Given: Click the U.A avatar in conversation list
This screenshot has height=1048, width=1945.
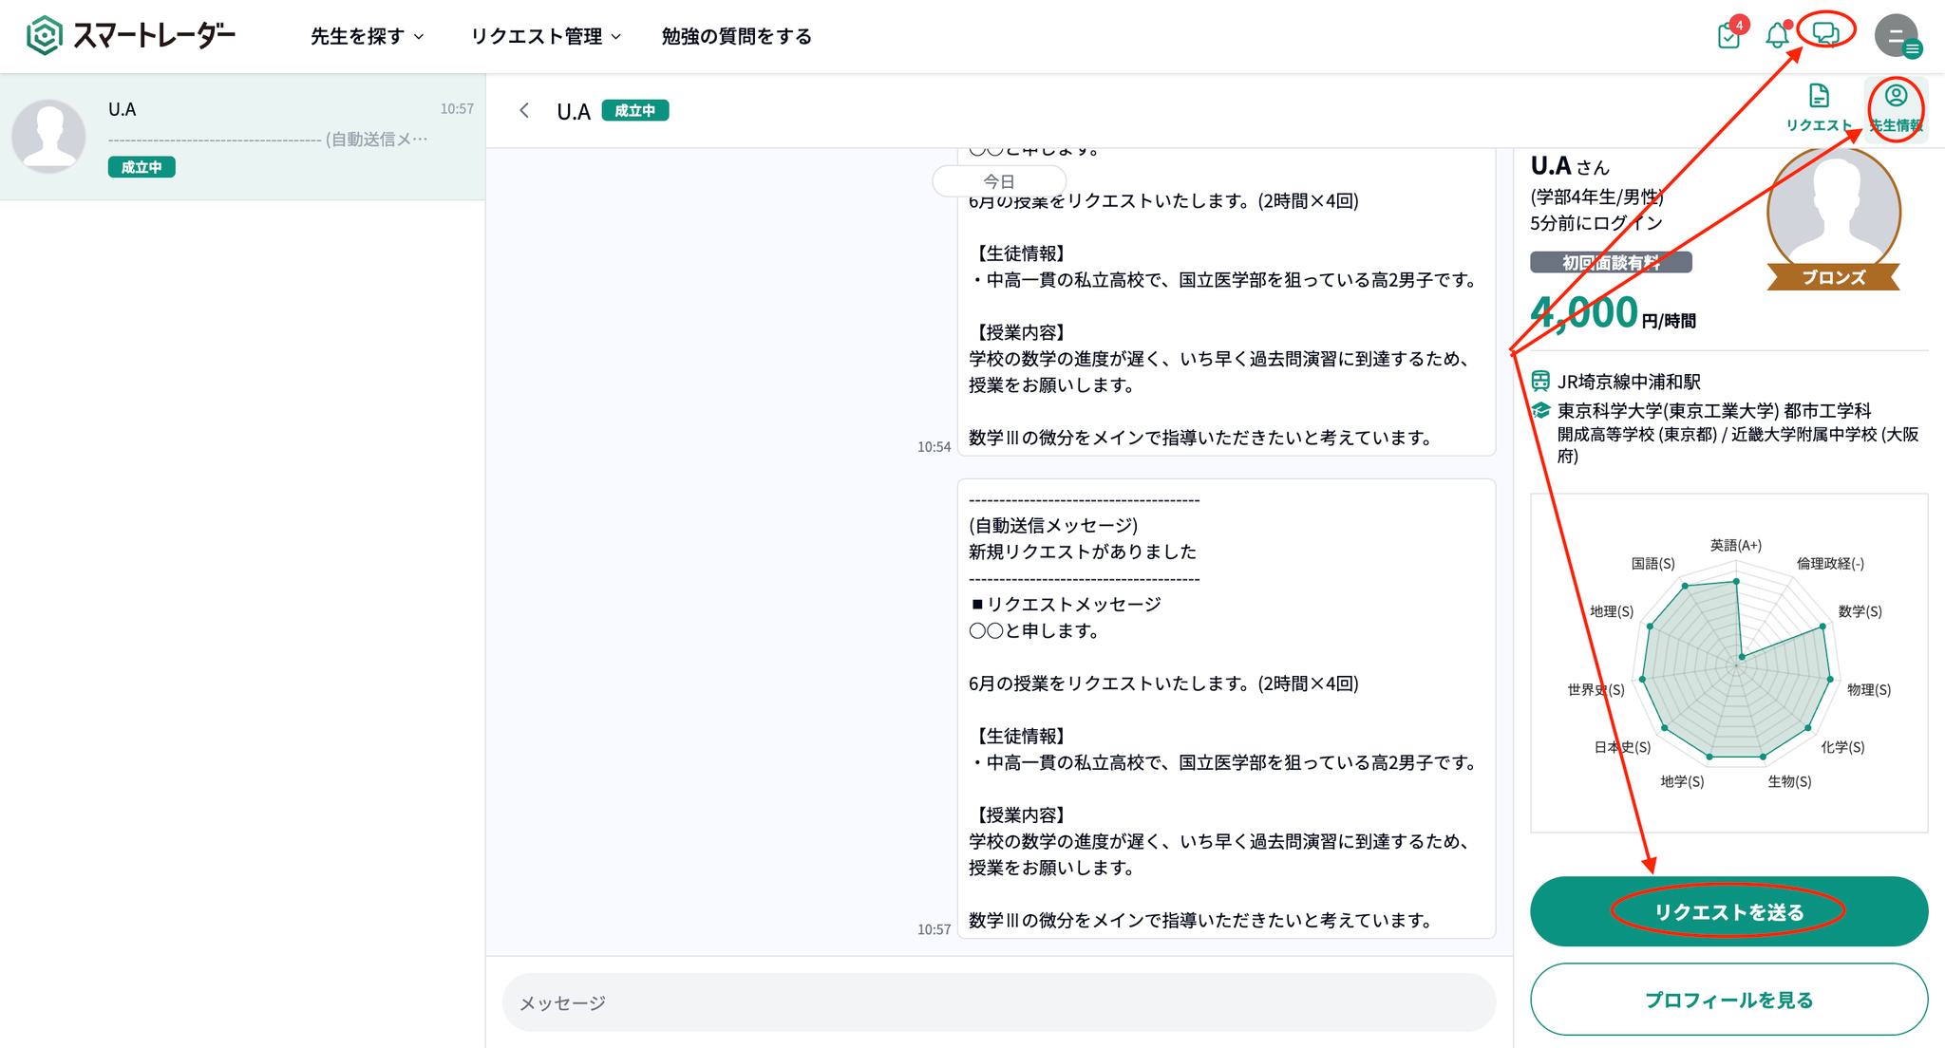Looking at the screenshot, I should tap(49, 136).
